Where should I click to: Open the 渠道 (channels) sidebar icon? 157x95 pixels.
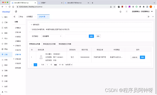(x=3, y=49)
